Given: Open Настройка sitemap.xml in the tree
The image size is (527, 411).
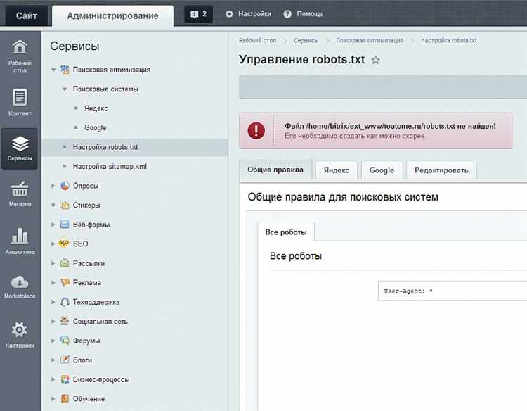Looking at the screenshot, I should (110, 167).
